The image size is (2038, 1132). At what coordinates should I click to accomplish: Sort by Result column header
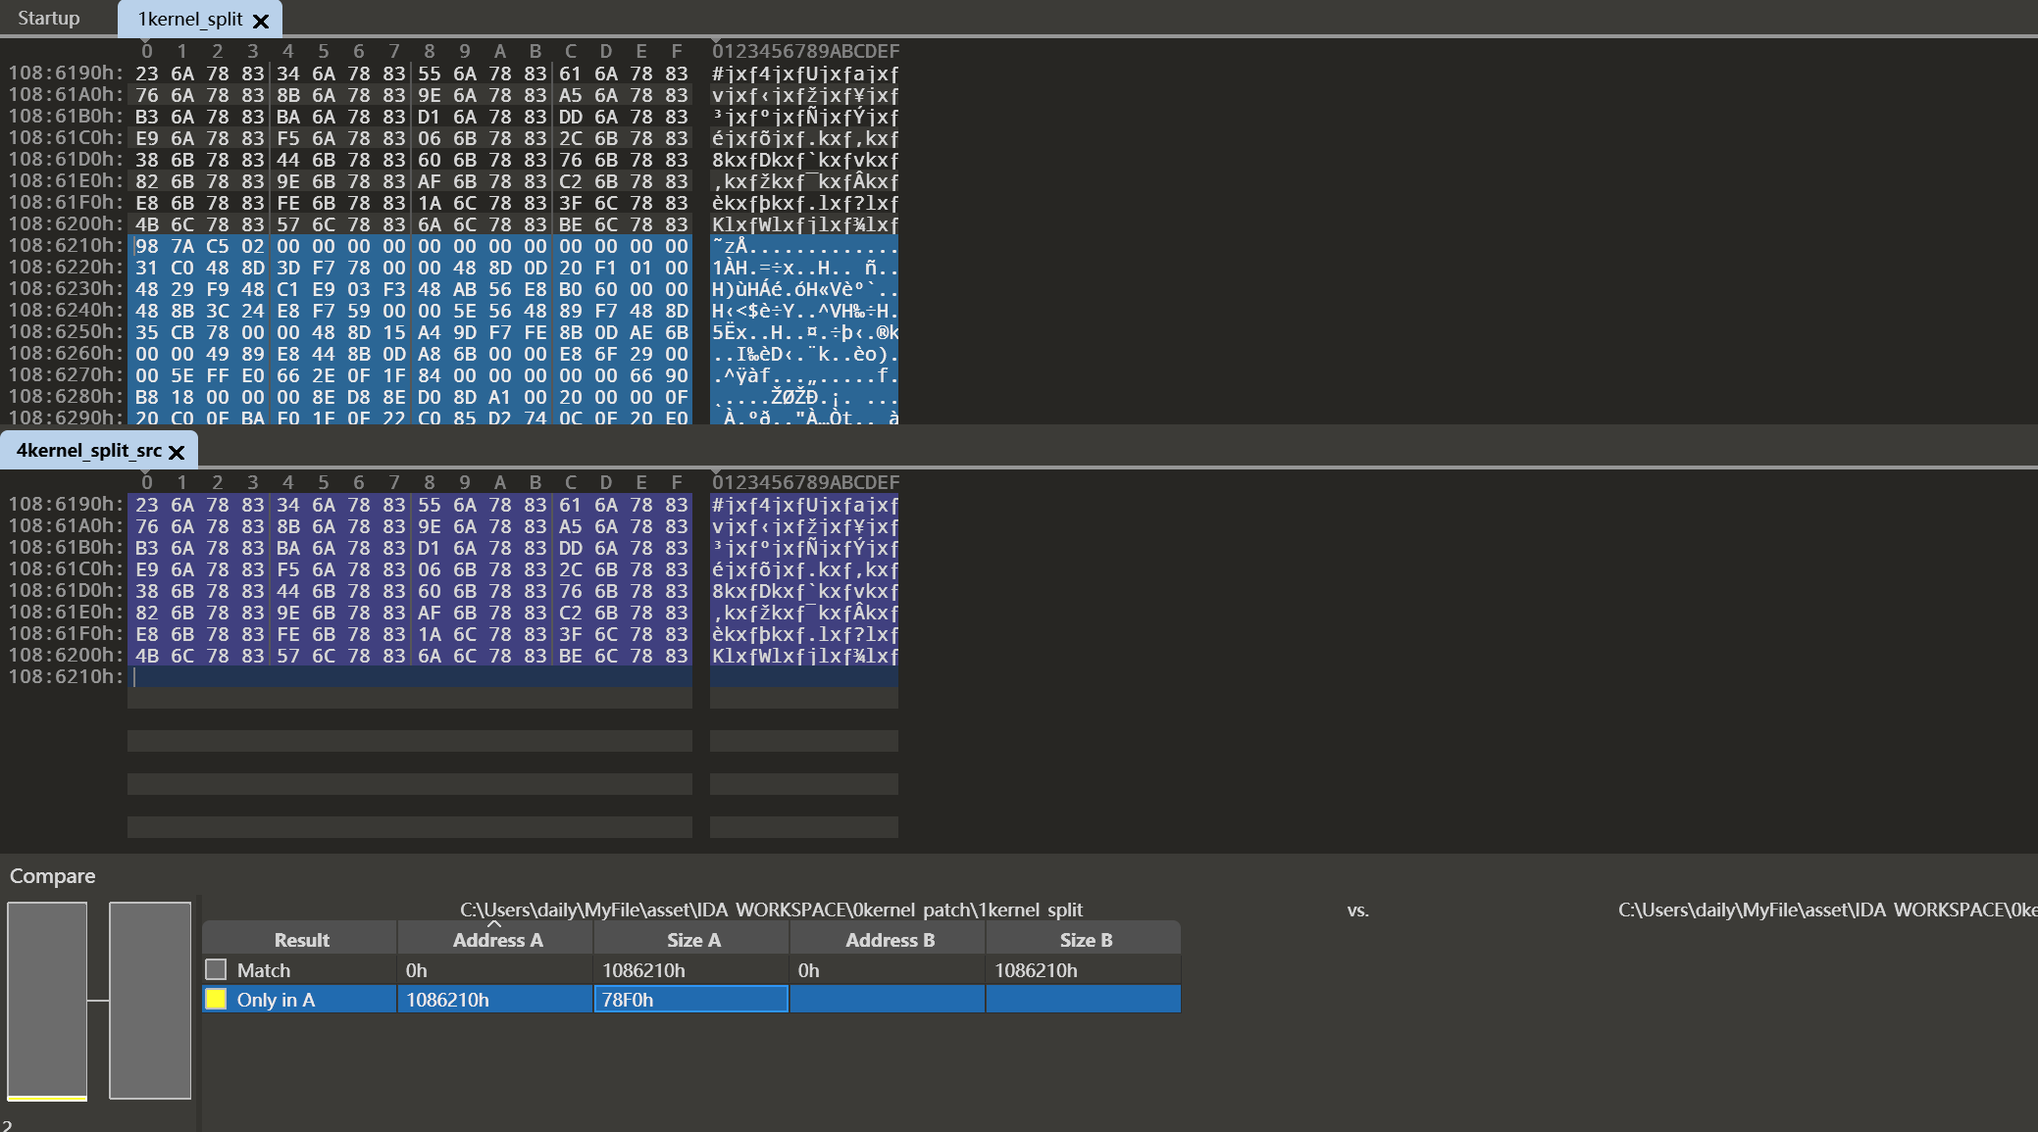tap(301, 940)
